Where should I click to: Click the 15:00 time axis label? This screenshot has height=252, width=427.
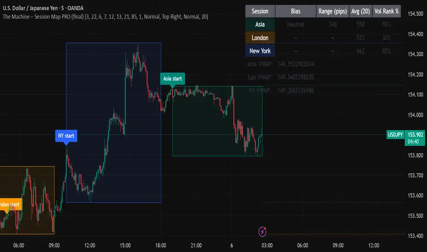coord(125,245)
